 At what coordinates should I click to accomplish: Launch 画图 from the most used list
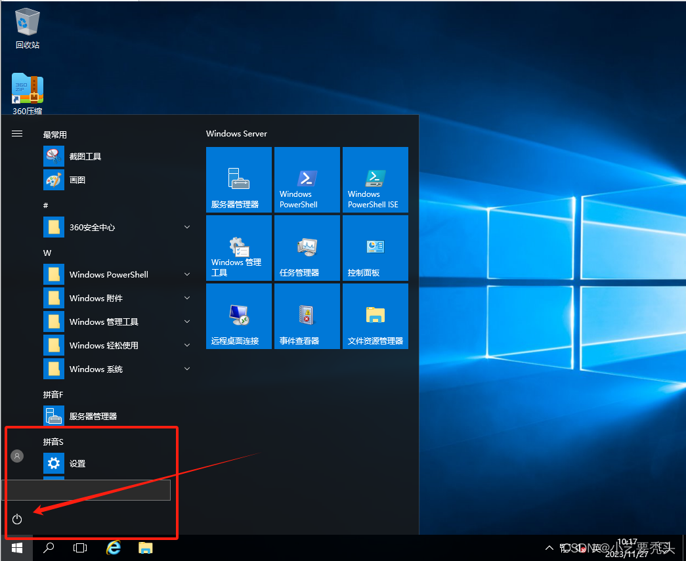pos(118,180)
